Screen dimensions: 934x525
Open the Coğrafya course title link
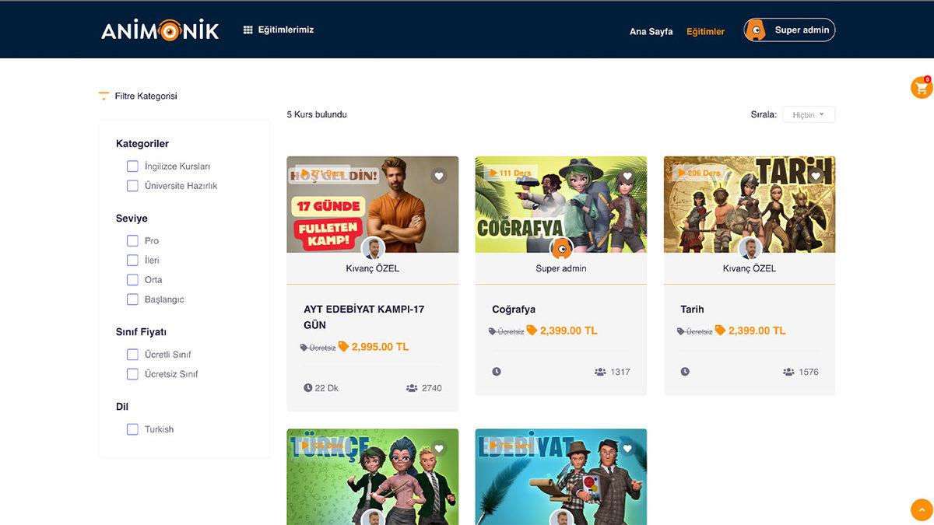point(514,309)
